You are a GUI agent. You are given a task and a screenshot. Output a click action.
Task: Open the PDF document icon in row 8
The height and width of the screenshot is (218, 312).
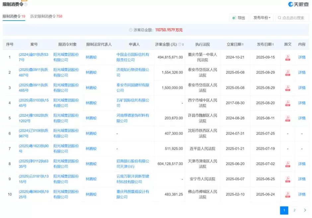(x=287, y=164)
